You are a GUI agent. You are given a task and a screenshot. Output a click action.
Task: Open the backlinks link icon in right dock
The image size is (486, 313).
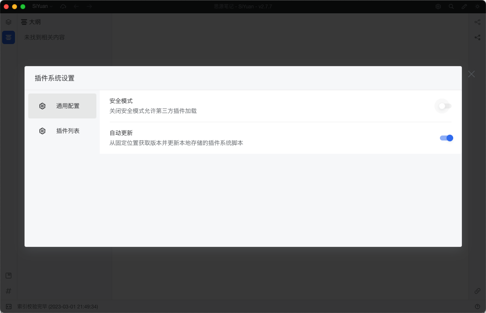477,291
